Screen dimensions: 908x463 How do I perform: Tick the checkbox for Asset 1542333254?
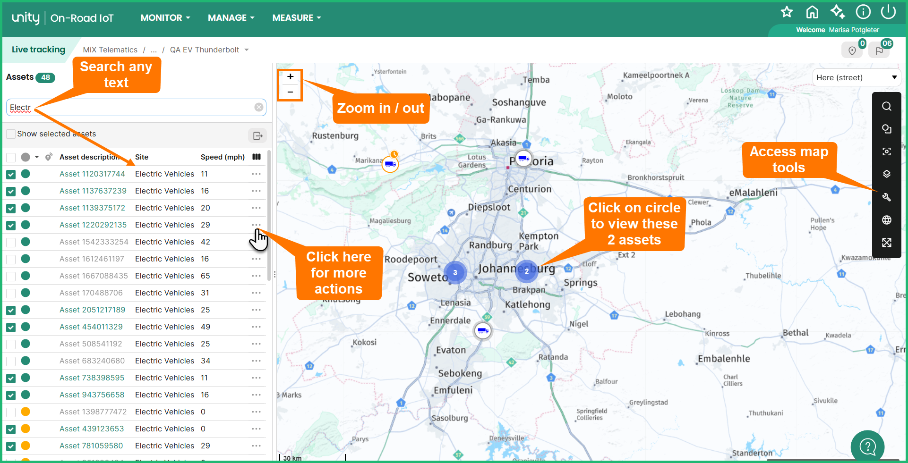point(10,242)
